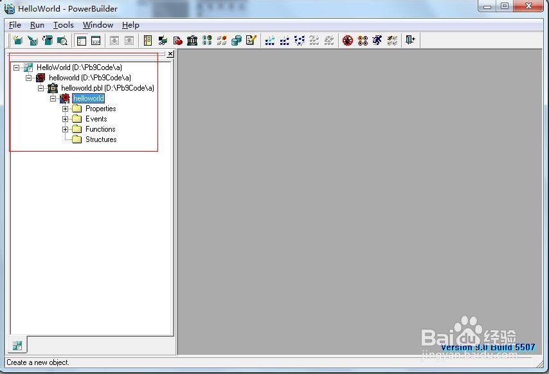Click the New object toolbar icon
The height and width of the screenshot is (374, 549).
click(x=17, y=40)
